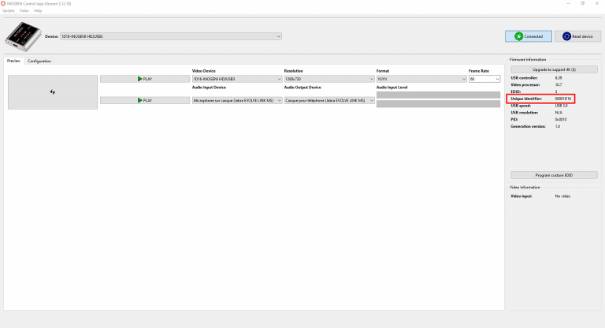The image size is (605, 328).
Task: Click the video preview thumbnail area
Action: 53,92
